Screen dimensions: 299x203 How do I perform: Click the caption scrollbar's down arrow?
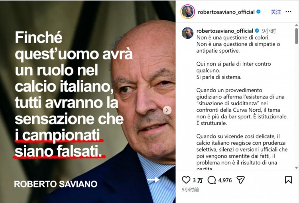(296, 168)
